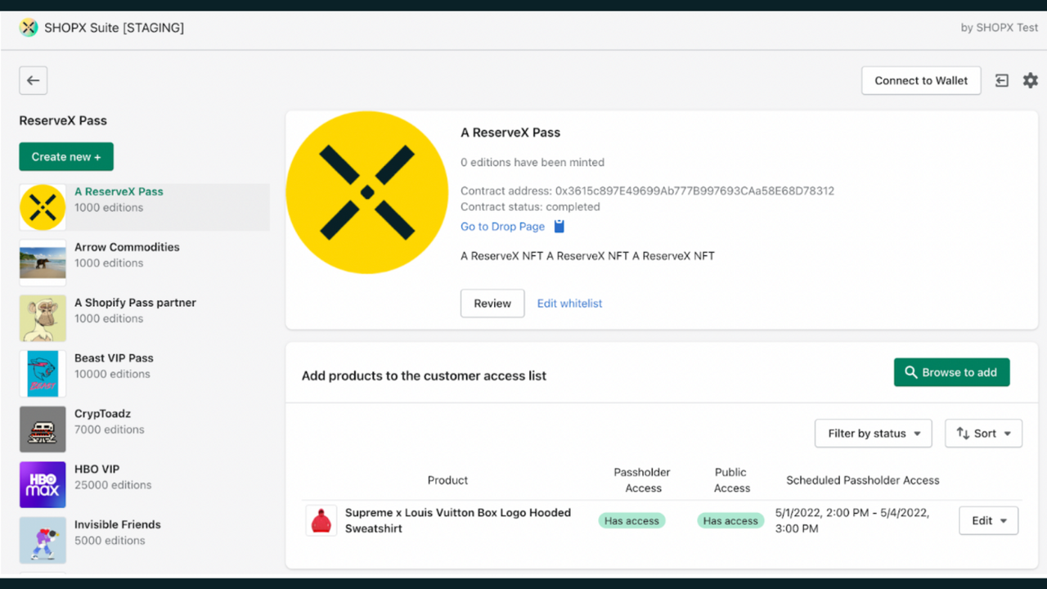Image resolution: width=1047 pixels, height=589 pixels.
Task: Click the Passholder Access column header
Action: [x=642, y=480]
